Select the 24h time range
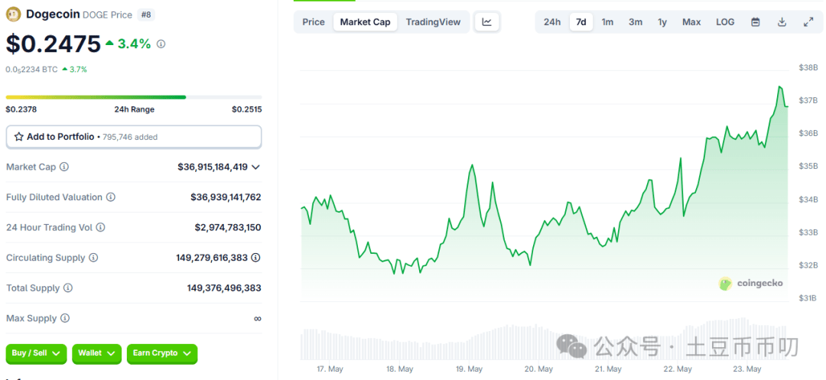The height and width of the screenshot is (380, 826). (552, 22)
